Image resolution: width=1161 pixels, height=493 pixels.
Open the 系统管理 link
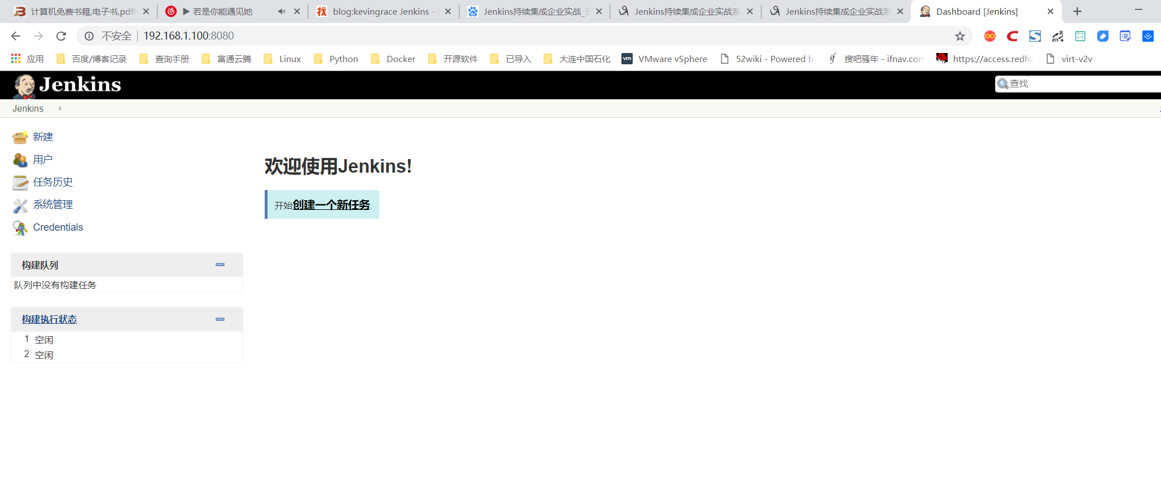(x=53, y=205)
